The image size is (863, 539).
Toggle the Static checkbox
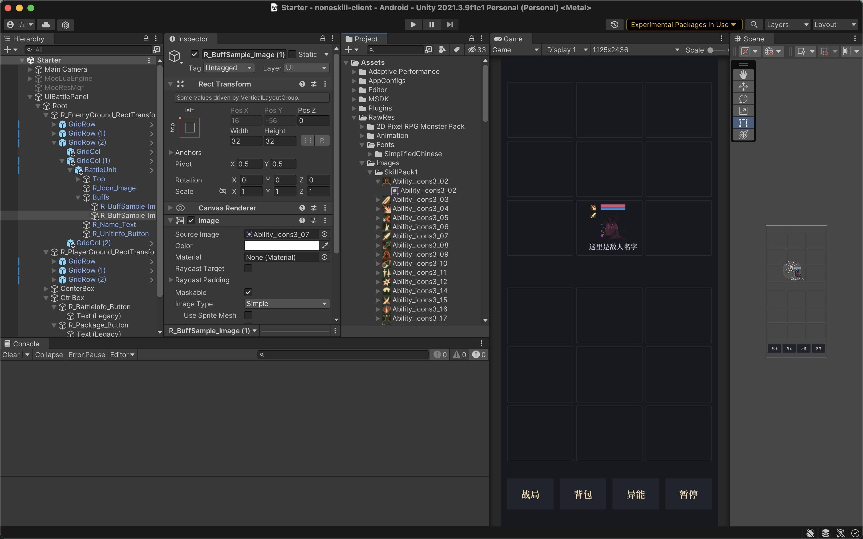click(x=292, y=55)
